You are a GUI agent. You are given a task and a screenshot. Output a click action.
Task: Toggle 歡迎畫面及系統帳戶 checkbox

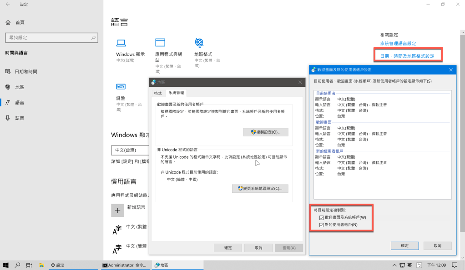coord(322,218)
